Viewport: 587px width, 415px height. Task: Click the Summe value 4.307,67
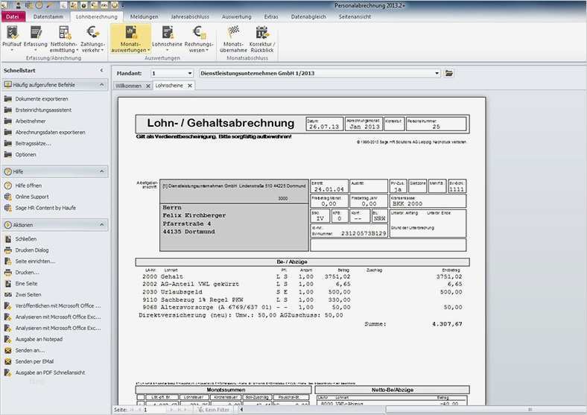click(448, 324)
